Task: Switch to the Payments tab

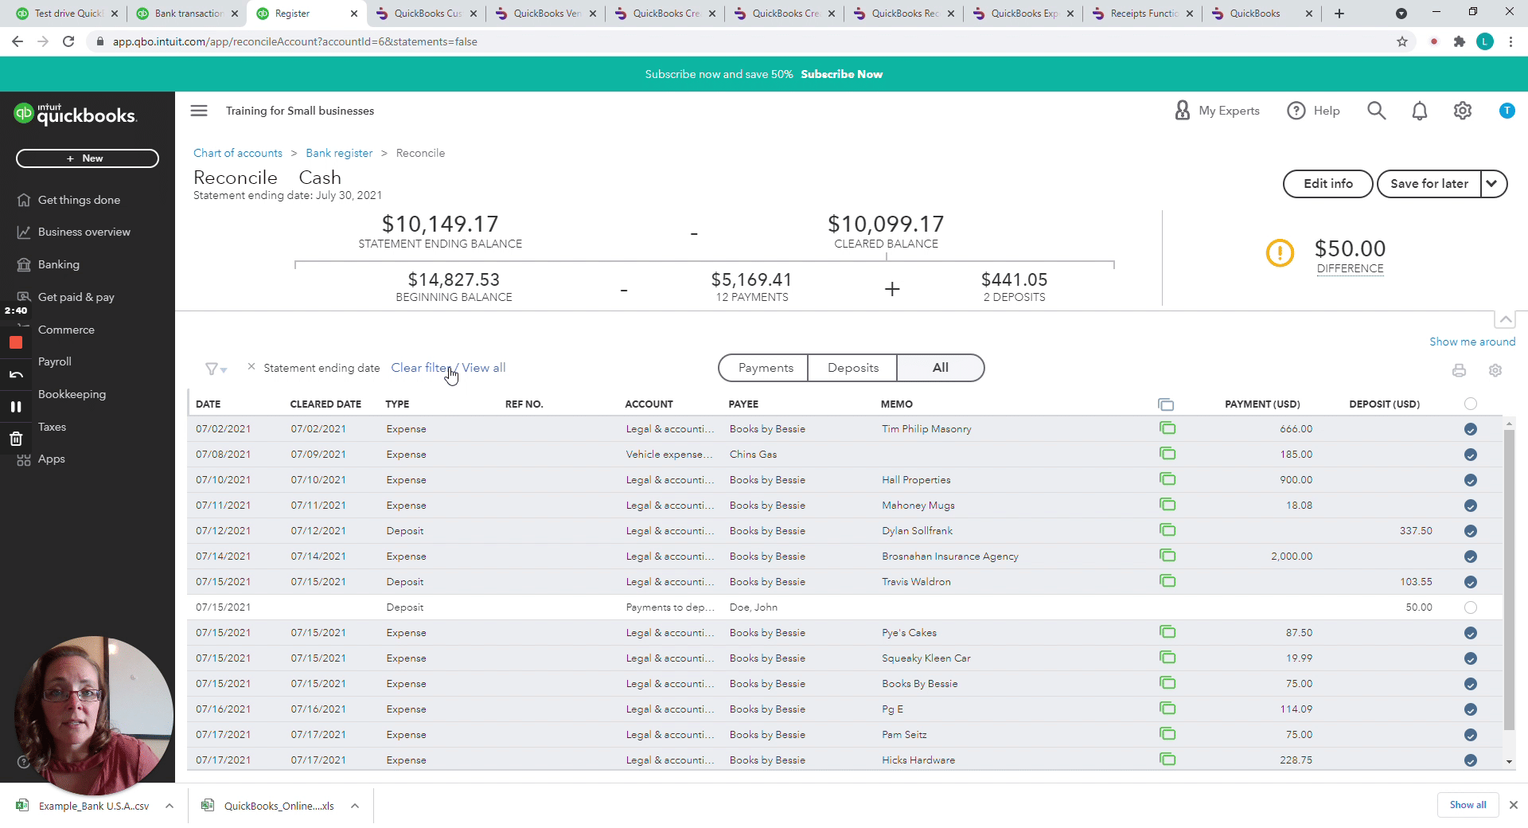Action: coord(765,368)
